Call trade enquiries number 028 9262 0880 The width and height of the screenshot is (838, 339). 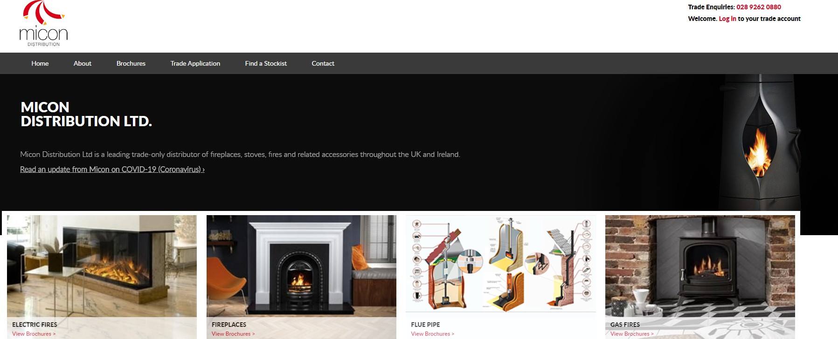[759, 7]
